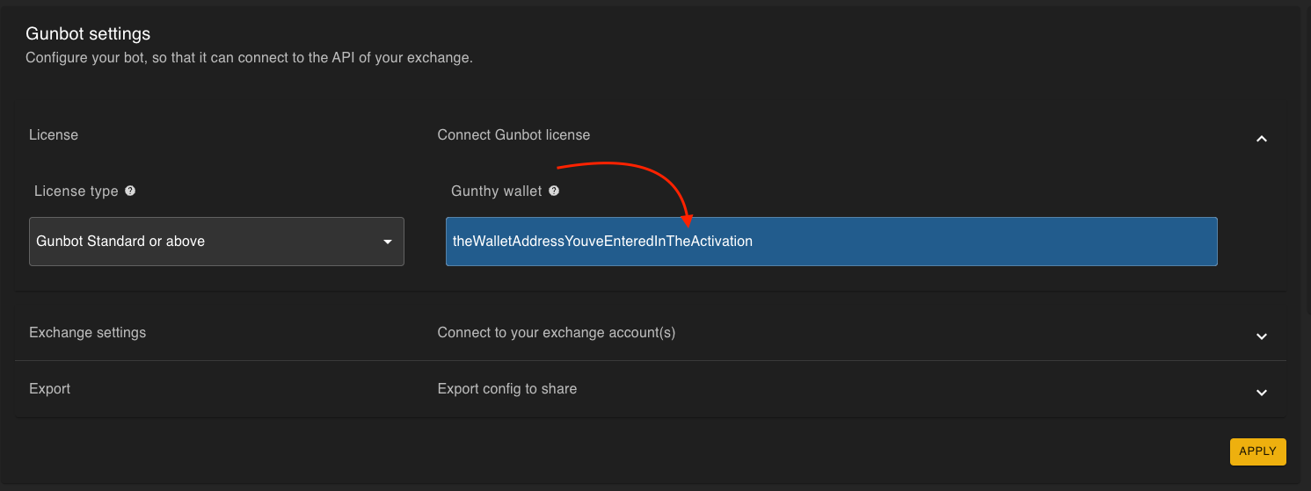Image resolution: width=1311 pixels, height=491 pixels.
Task: Click the License type dropdown arrow
Action: point(388,242)
